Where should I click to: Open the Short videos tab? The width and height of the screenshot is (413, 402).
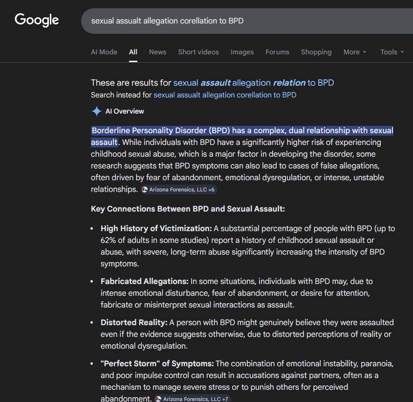(x=198, y=52)
